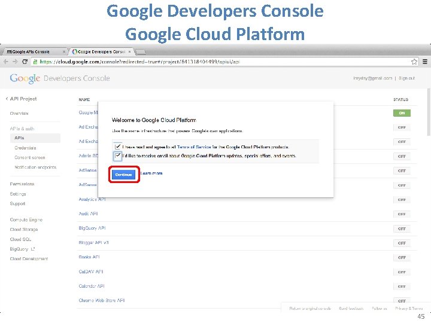
Task: Open the Calendar API link
Action: pyautogui.click(x=92, y=286)
